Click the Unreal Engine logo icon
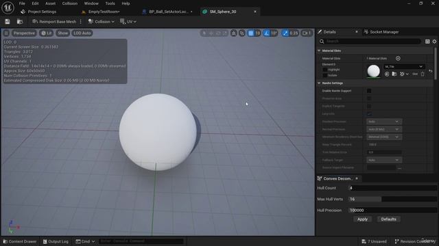Screen dimensions: 439x246 click(8, 8)
